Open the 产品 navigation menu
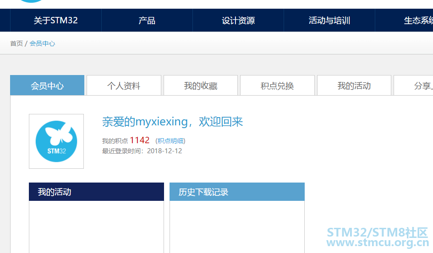433x253 pixels. (147, 21)
